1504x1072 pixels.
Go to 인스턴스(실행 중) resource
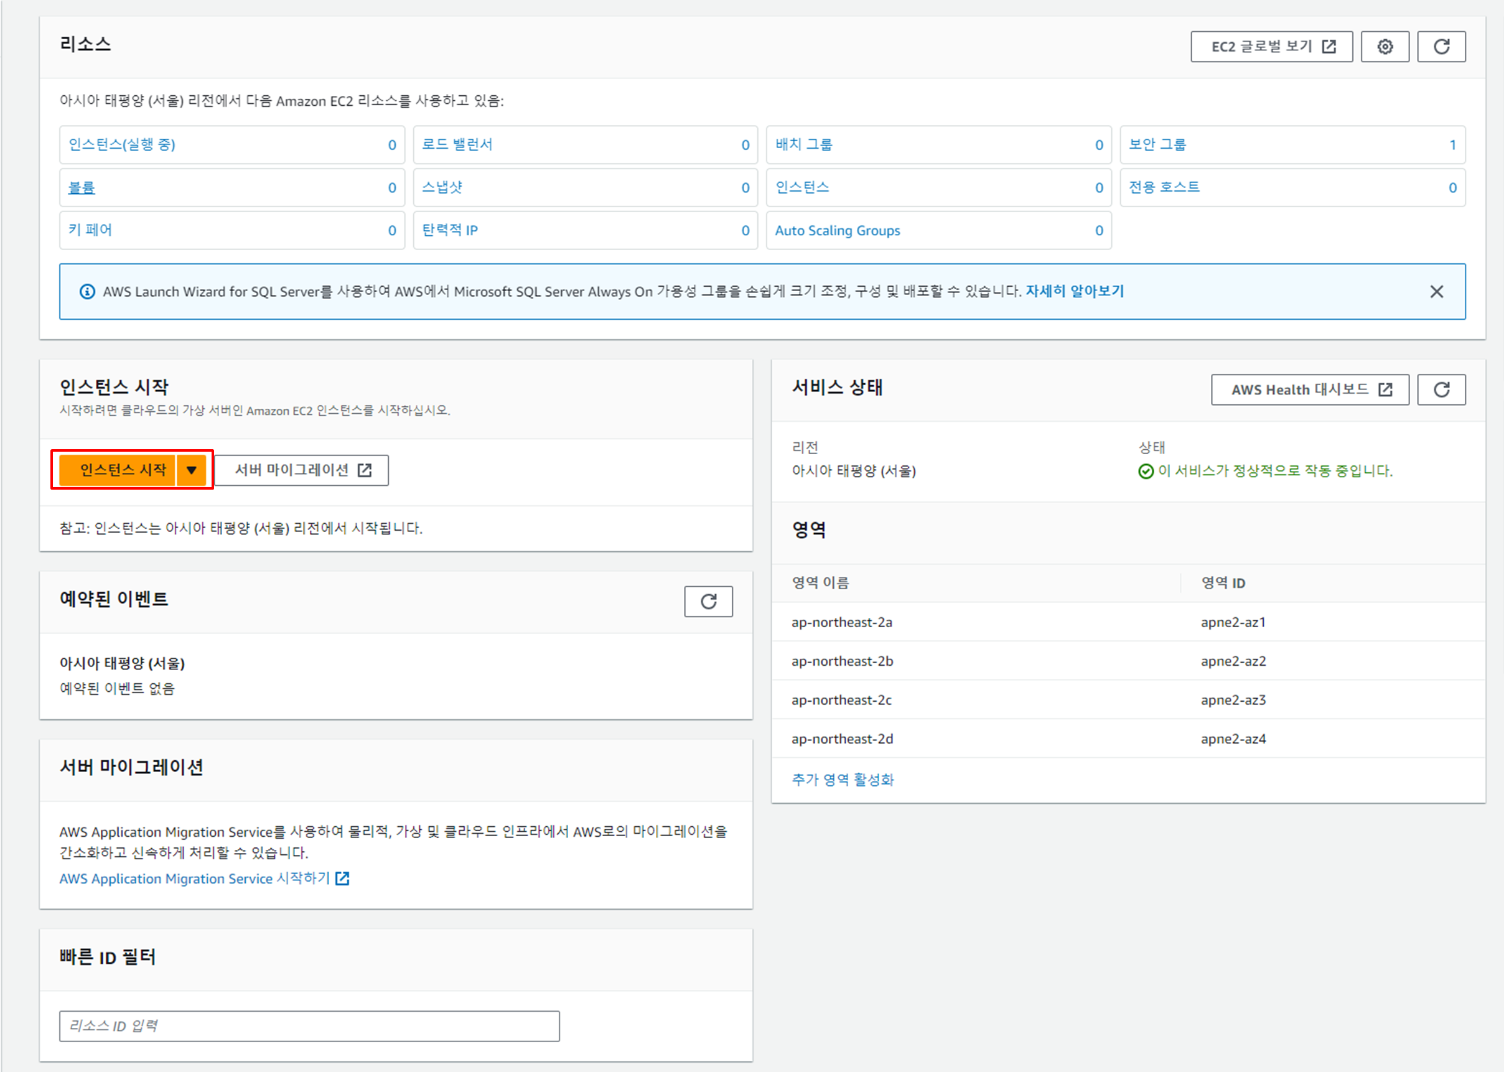122,144
